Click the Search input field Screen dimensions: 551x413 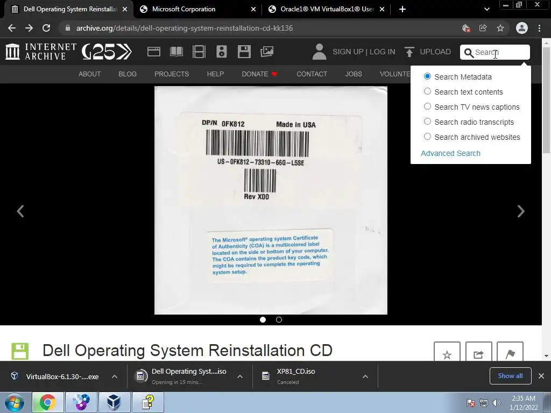[x=495, y=52]
